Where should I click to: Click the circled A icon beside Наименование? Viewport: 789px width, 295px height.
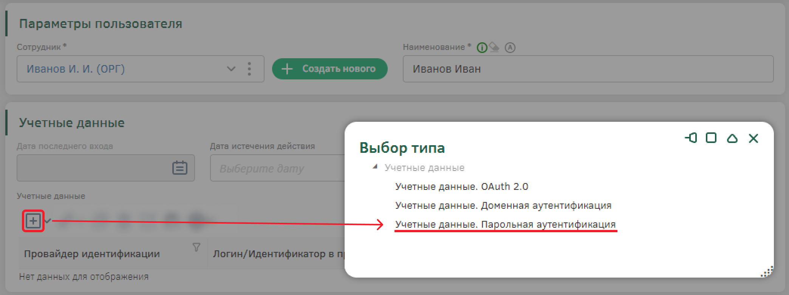click(510, 48)
